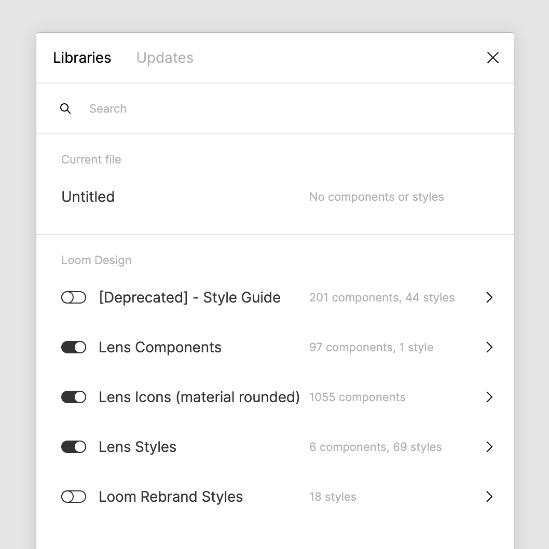The image size is (549, 549).
Task: Focus the Search input field
Action: click(275, 108)
